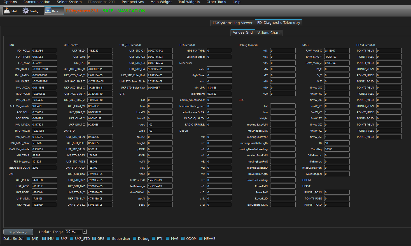Click the Debug v13 value field
Screen dimensions: 411x246
click(283, 51)
